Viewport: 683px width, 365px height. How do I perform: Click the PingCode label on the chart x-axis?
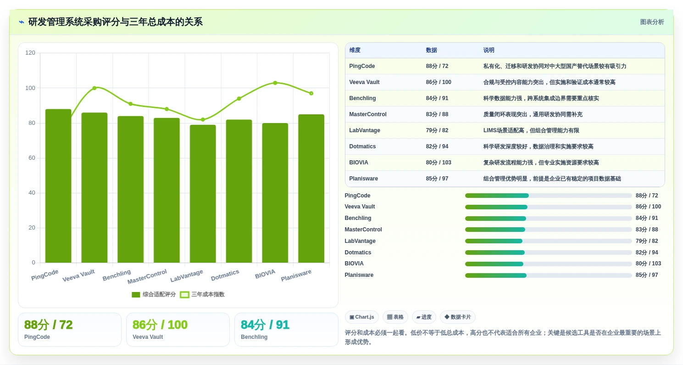[45, 275]
